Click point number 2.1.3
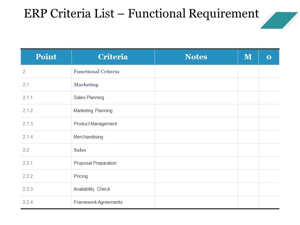 46,124
